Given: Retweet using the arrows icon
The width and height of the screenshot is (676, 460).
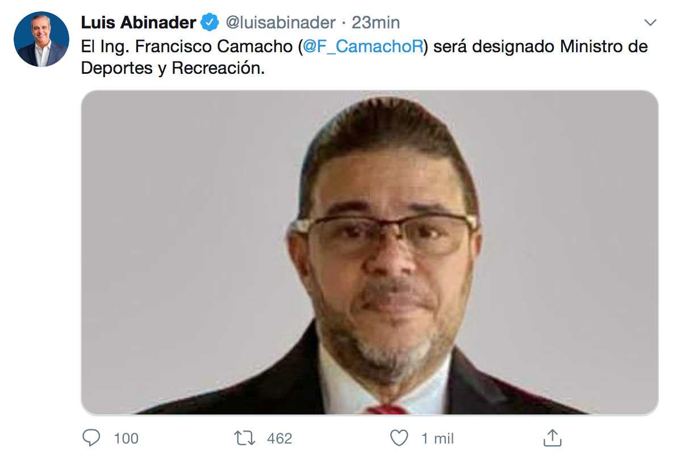Looking at the screenshot, I should (x=244, y=438).
